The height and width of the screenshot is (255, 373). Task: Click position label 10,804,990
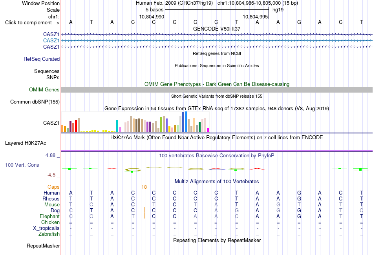152,16
